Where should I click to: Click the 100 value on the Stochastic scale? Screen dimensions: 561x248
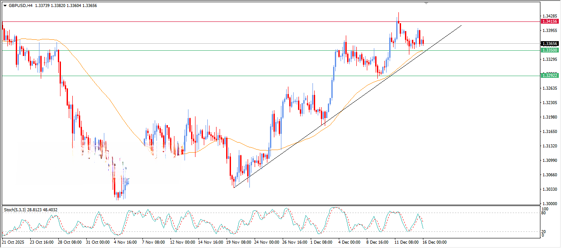(545, 209)
